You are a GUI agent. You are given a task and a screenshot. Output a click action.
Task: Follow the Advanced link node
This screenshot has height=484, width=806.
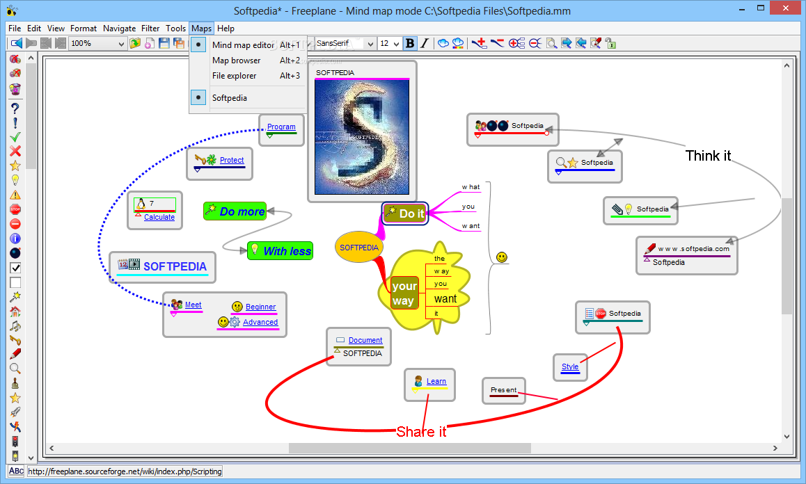point(260,322)
